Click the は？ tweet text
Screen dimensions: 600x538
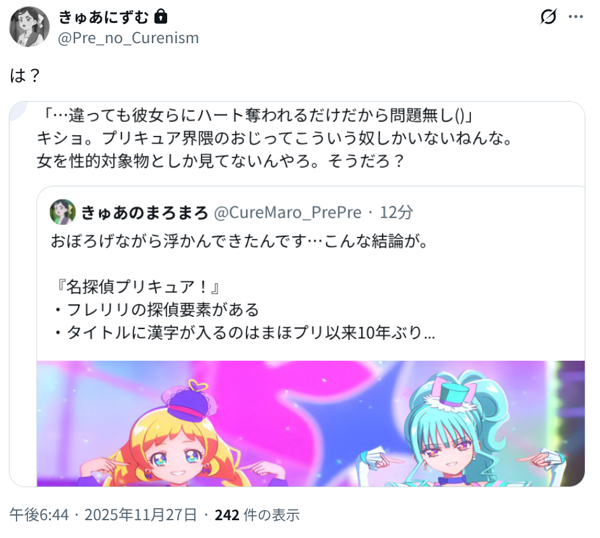pyautogui.click(x=25, y=76)
